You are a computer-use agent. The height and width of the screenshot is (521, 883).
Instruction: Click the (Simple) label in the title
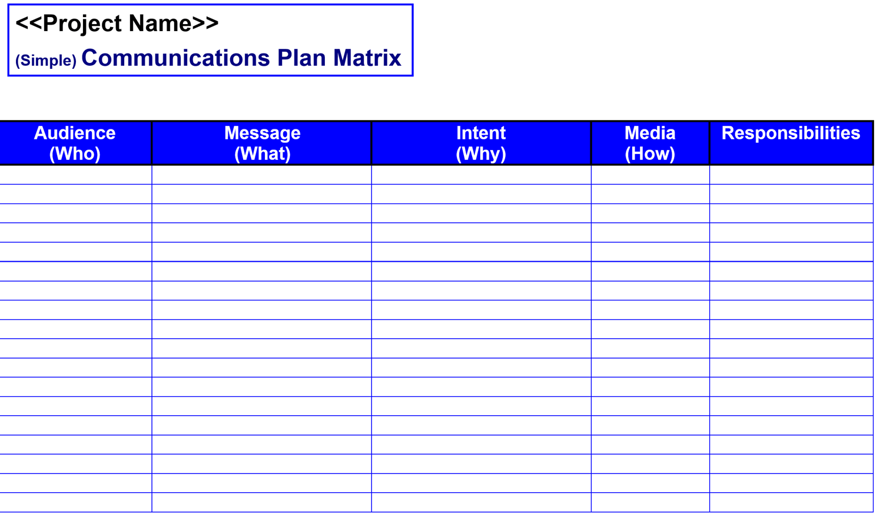pos(46,61)
